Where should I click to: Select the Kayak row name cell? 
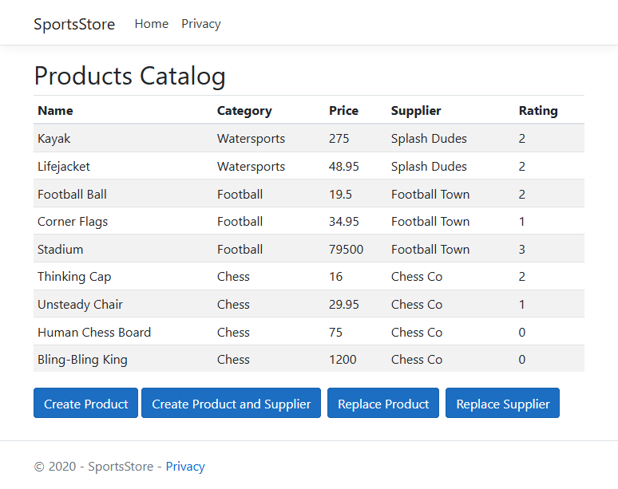pos(54,139)
